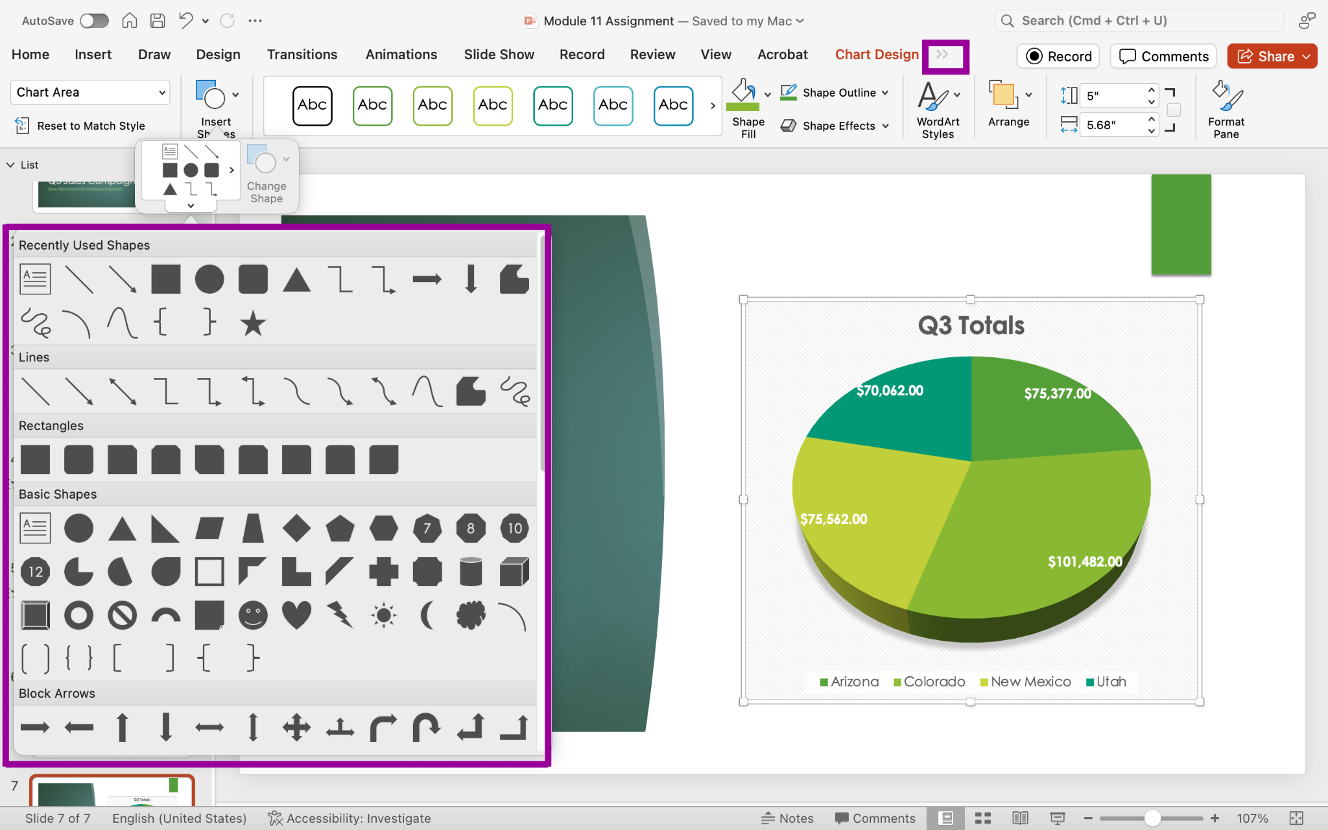Apply the black outlined Abc shape style

[x=312, y=105]
